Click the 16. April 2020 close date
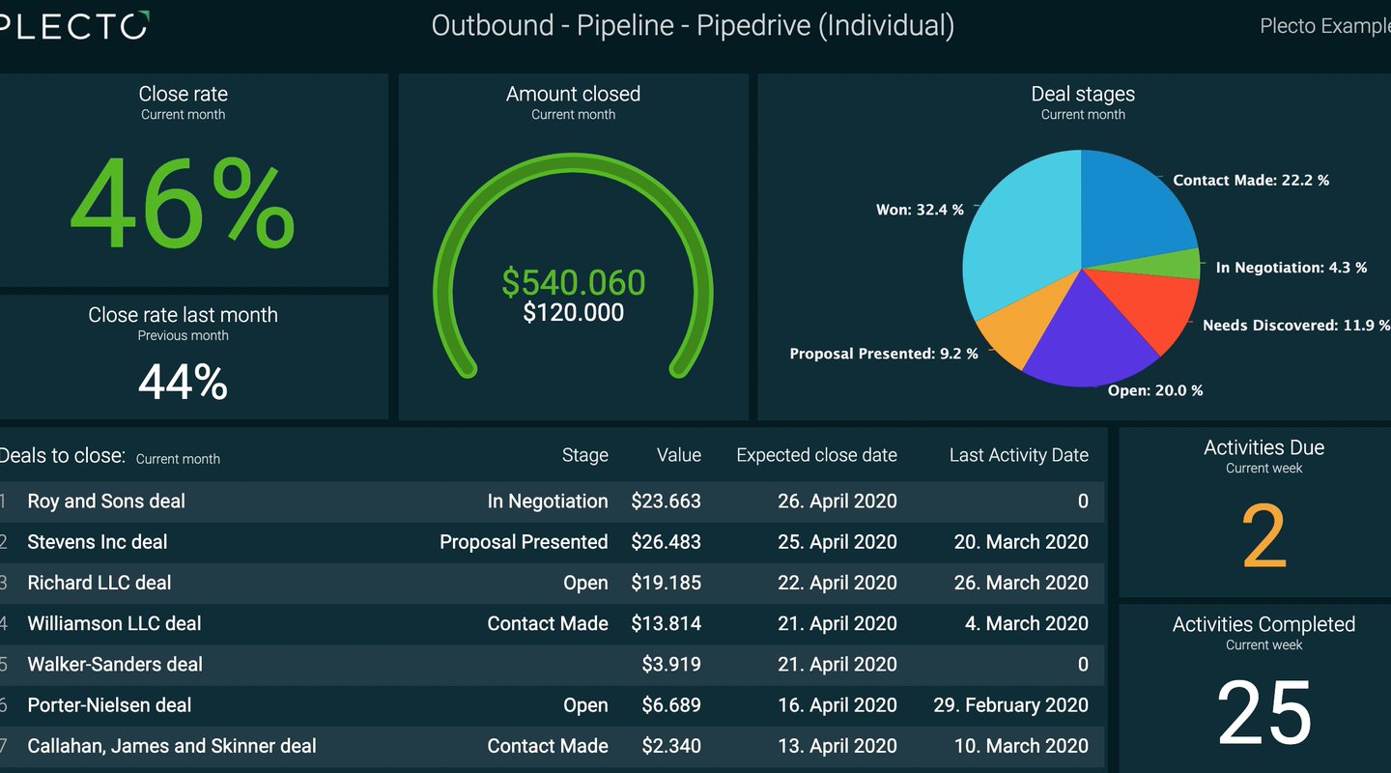1391x773 pixels. 837,705
